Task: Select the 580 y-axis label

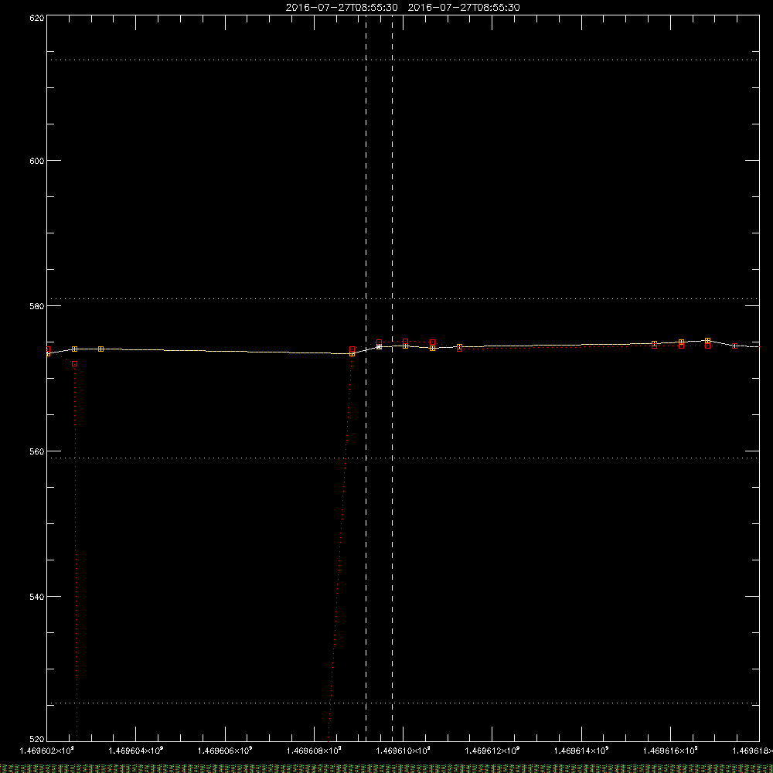Action: pos(37,306)
